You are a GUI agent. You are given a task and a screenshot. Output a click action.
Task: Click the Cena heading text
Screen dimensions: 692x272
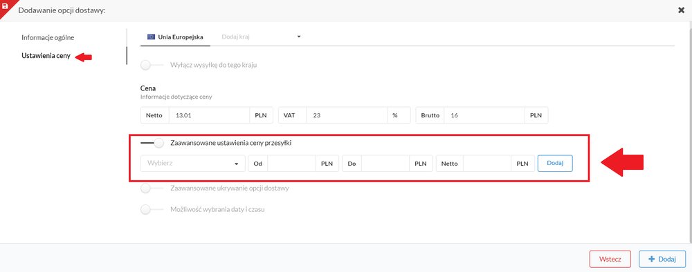[148, 88]
